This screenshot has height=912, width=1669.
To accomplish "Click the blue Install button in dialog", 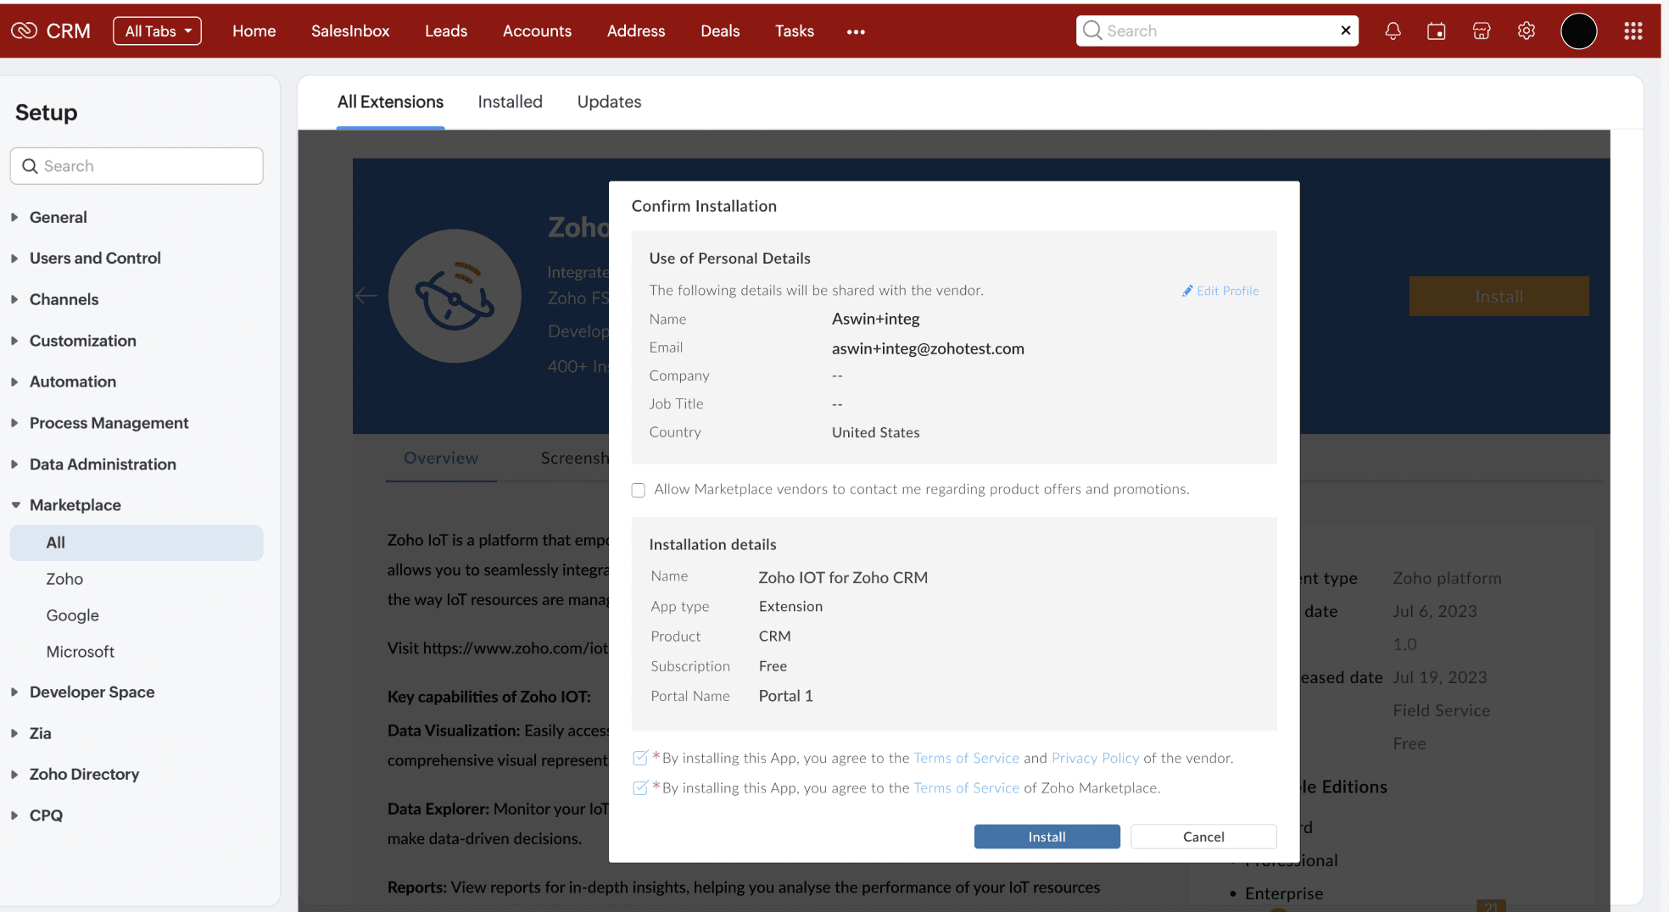I will [x=1047, y=837].
